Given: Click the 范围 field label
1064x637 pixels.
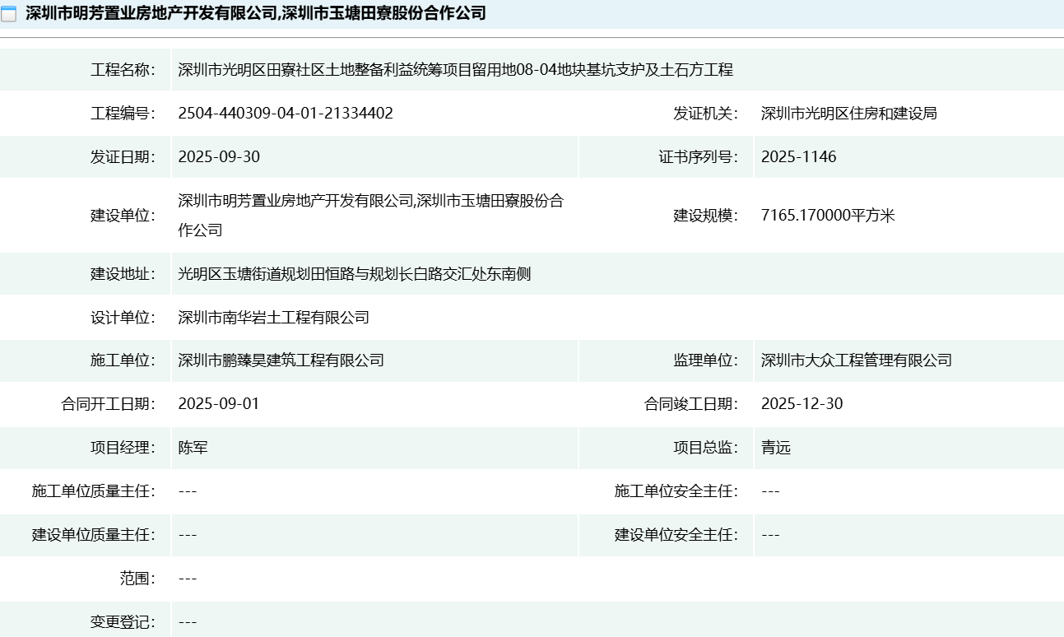Looking at the screenshot, I should (137, 579).
